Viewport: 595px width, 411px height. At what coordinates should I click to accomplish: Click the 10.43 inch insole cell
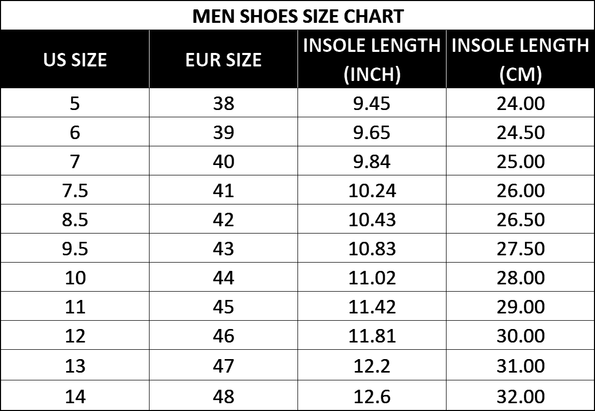pos(372,220)
